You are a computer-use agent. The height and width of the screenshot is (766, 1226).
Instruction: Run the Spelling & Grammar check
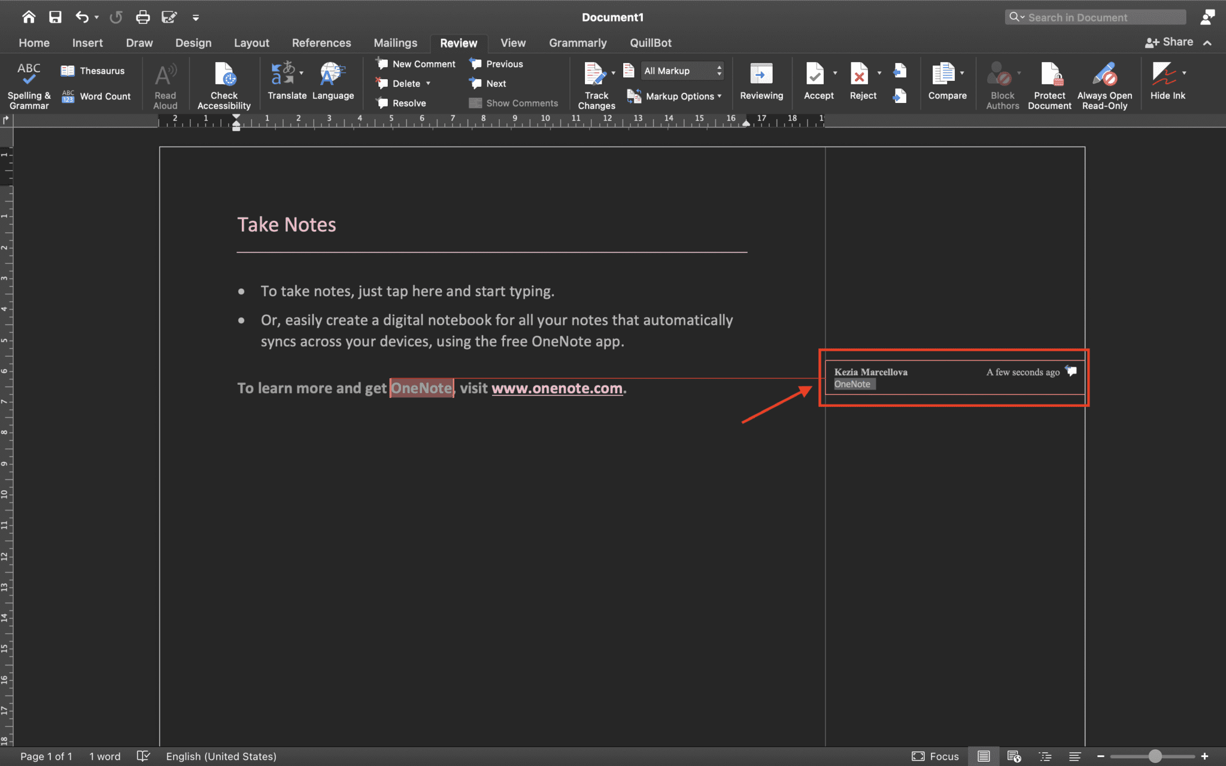pyautogui.click(x=28, y=84)
